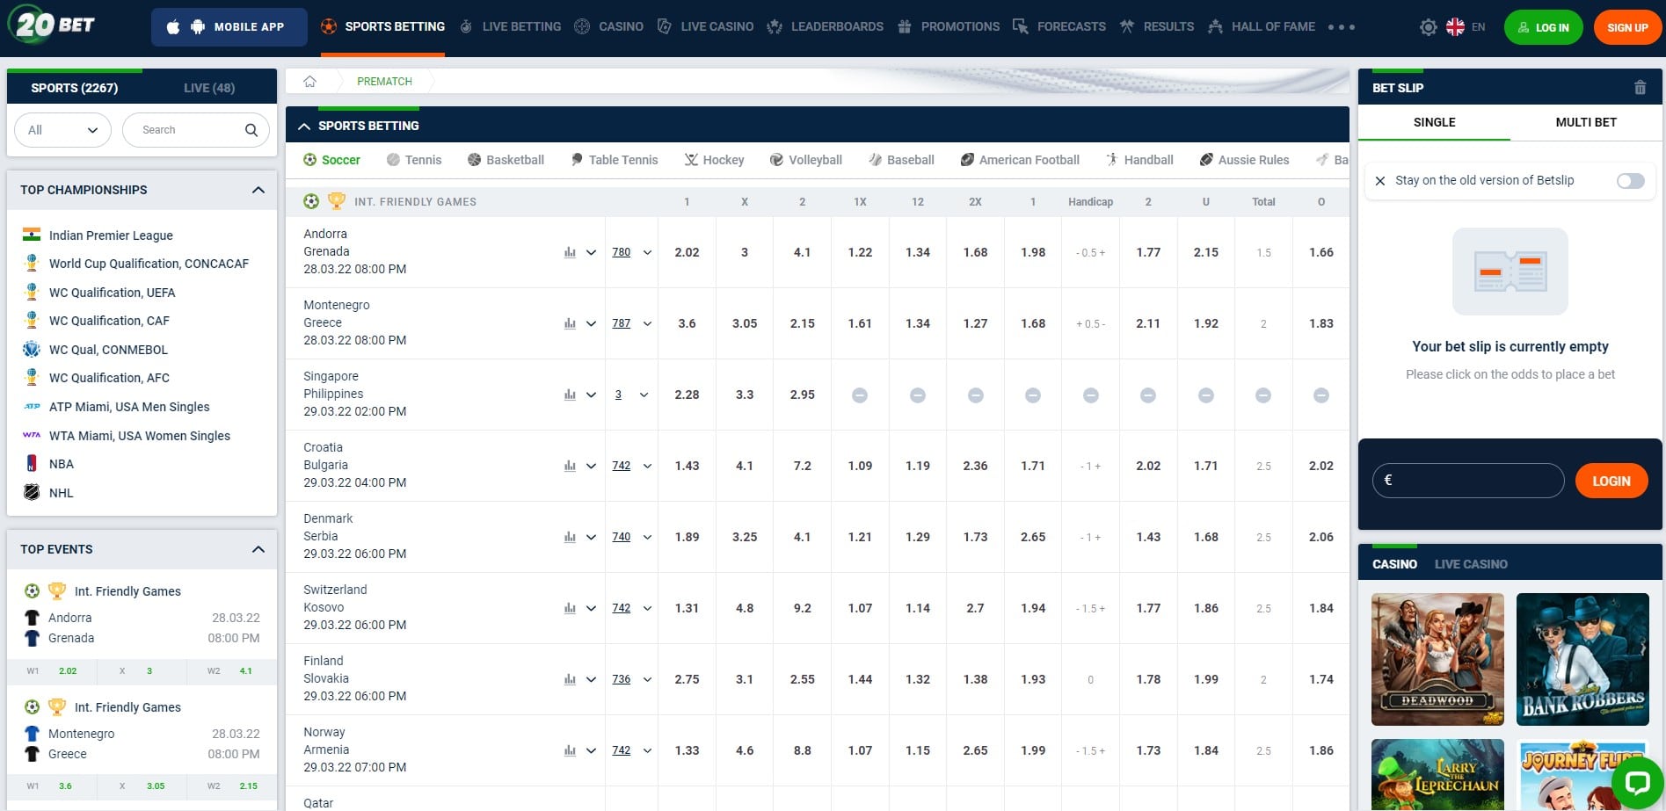Image resolution: width=1666 pixels, height=811 pixels.
Task: Open statistics chart for Denmark–Serbia
Action: (x=570, y=537)
